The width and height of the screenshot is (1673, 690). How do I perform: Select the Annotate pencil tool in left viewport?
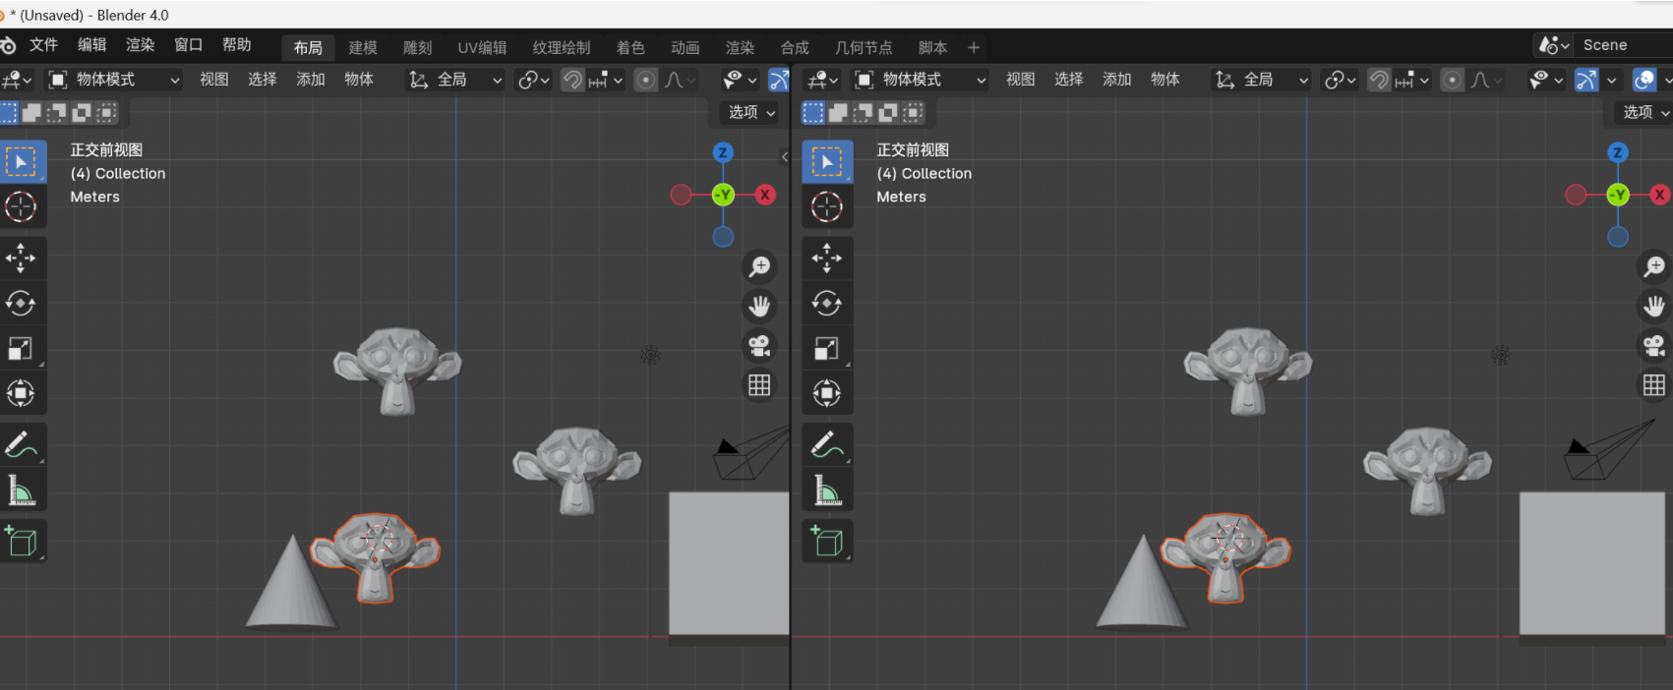point(22,445)
